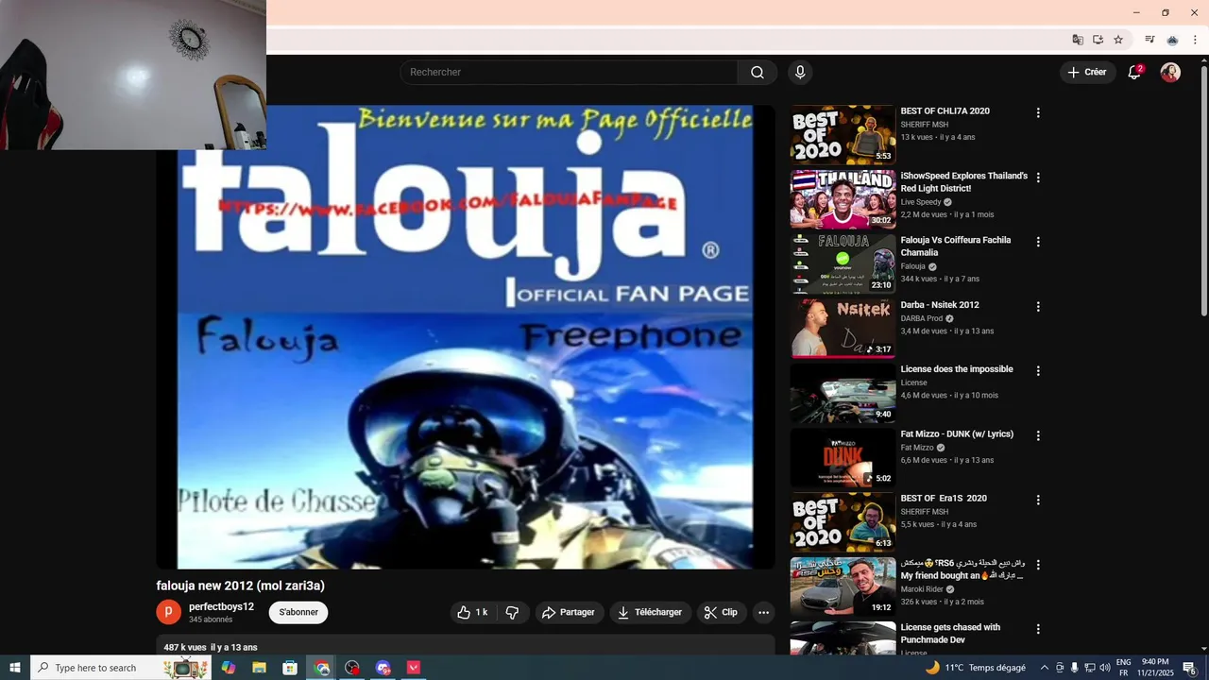Open more options for License gets chased video

click(x=1038, y=629)
